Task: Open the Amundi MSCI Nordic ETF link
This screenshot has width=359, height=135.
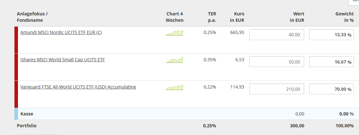Action: [61, 32]
